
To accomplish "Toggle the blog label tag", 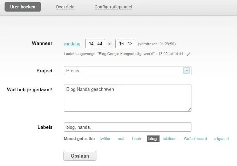I will 153,139.
